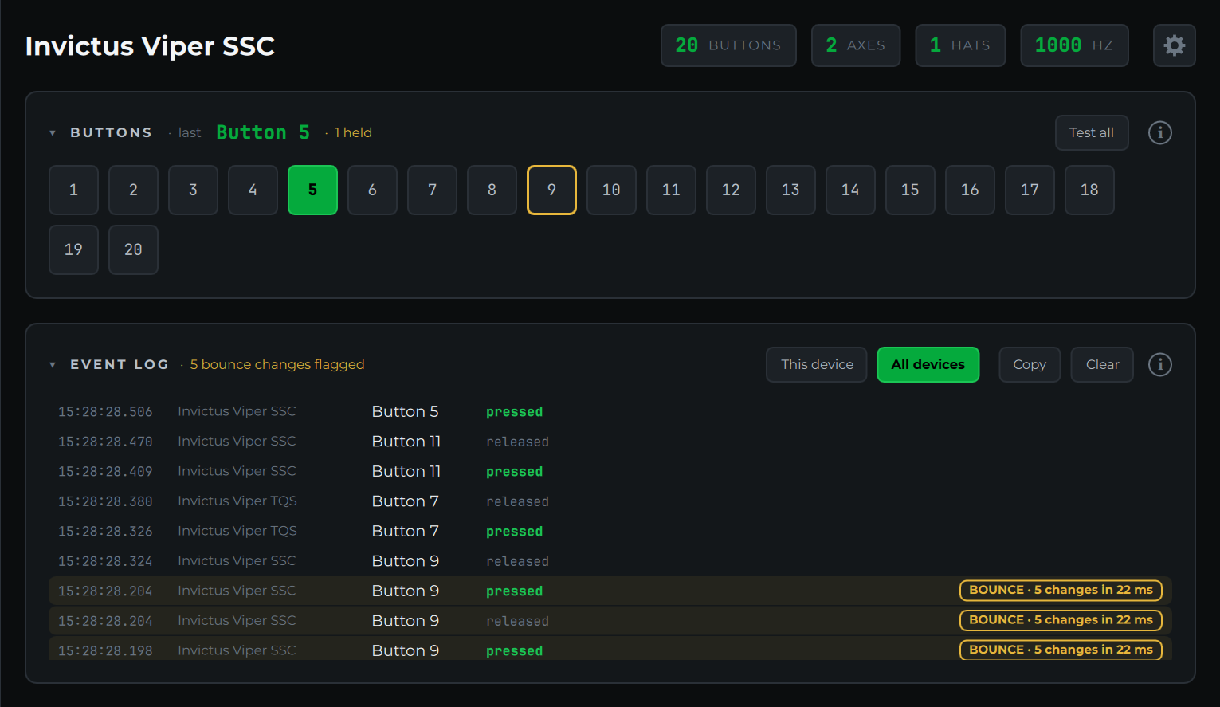Select the All devices filter
This screenshot has width=1220, height=707.
tap(928, 364)
